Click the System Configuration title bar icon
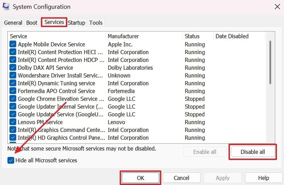284x185 pixels. point(6,6)
